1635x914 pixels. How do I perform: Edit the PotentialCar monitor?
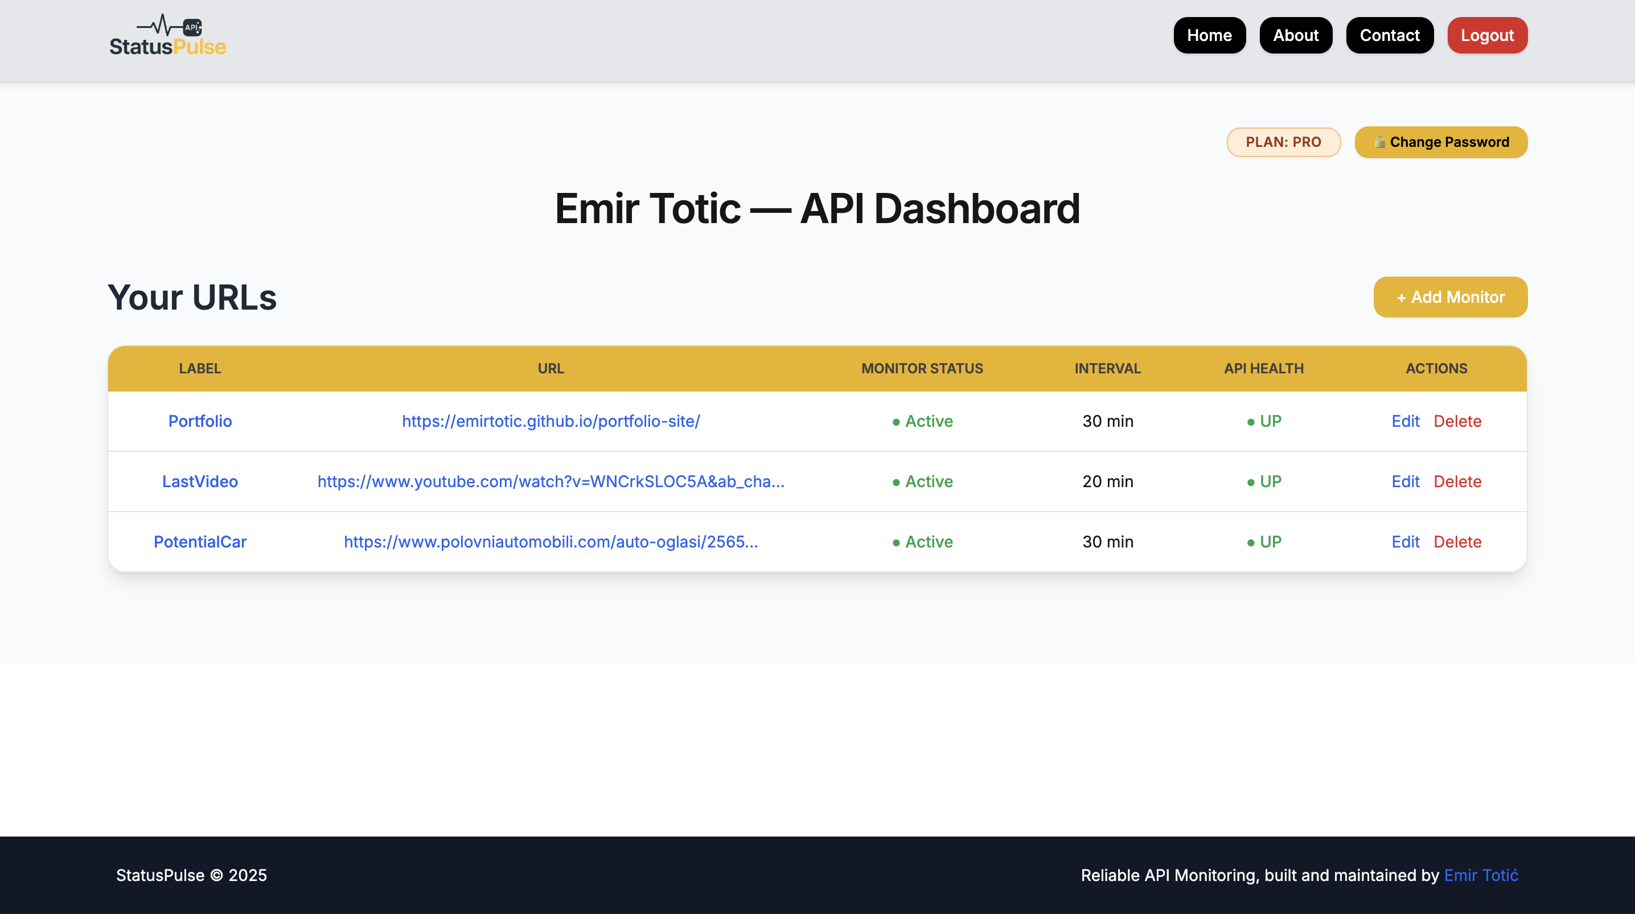1405,542
